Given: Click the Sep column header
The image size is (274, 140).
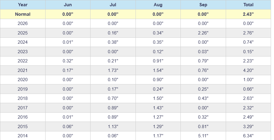Looking at the screenshot, I should click(x=203, y=5).
